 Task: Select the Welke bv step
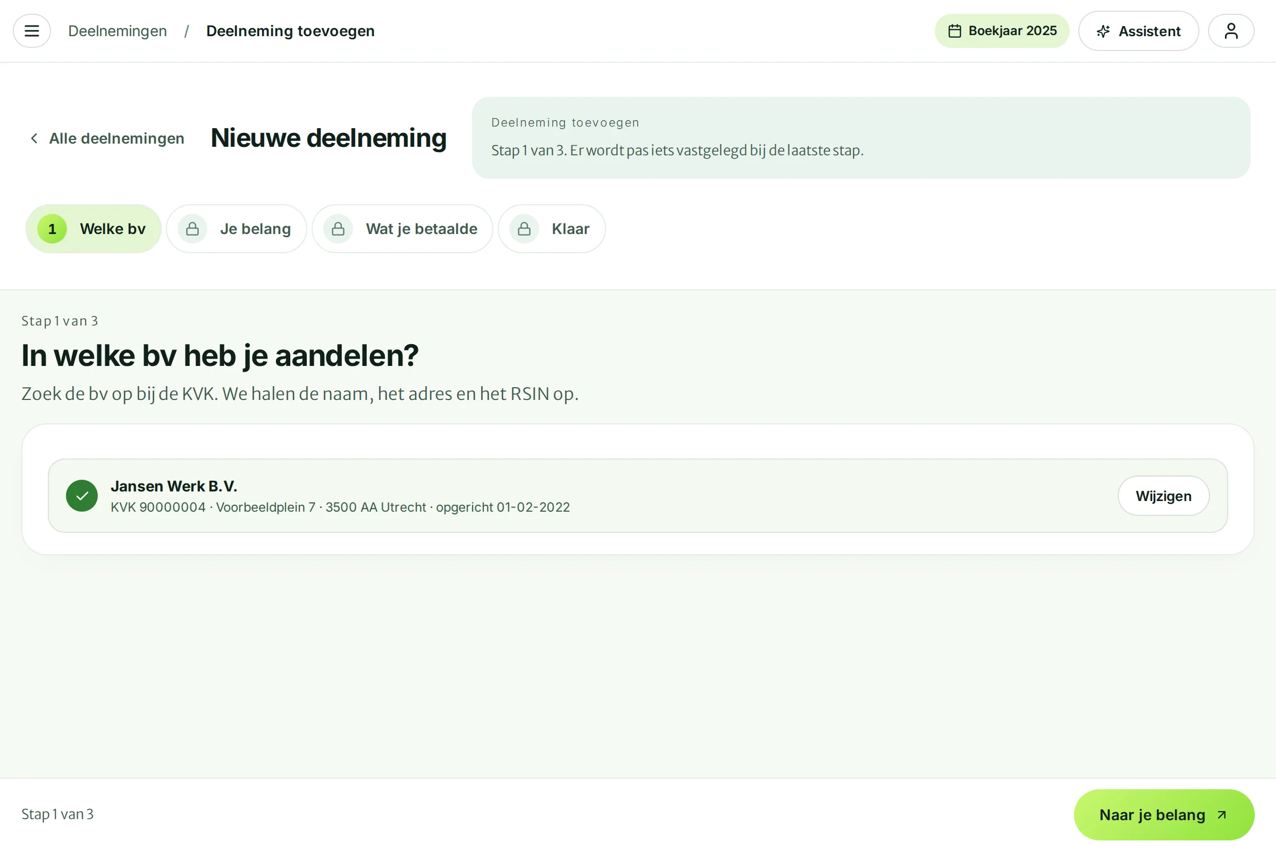pos(94,229)
